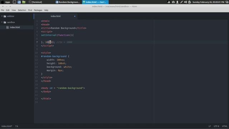Collapse the sandbox folder chevron
Image resolution: width=229 pixels, height=129 pixels.
coord(2,22)
